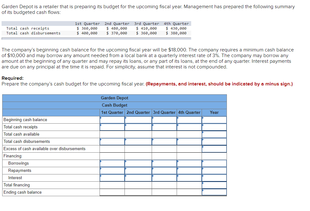Viewport: 310px width, 211px height.
Task: Activate Total cash disbursements 3rd Quarter cell
Action: click(x=164, y=142)
